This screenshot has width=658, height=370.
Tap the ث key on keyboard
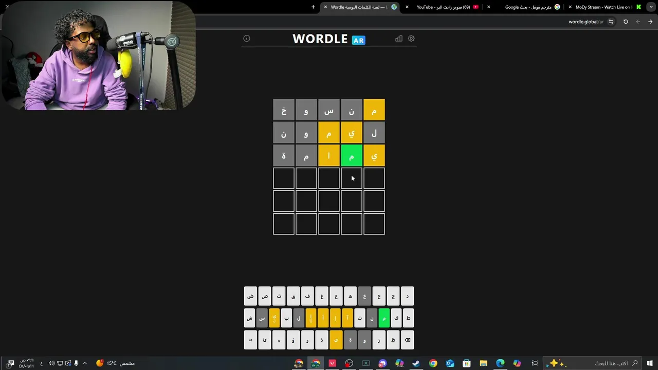pos(279,296)
